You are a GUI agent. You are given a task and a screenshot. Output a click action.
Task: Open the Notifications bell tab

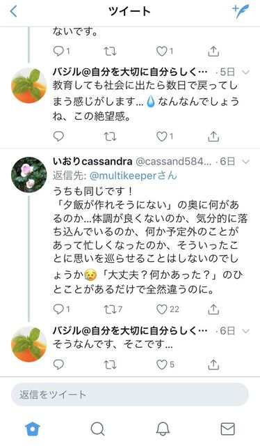coord(163,429)
